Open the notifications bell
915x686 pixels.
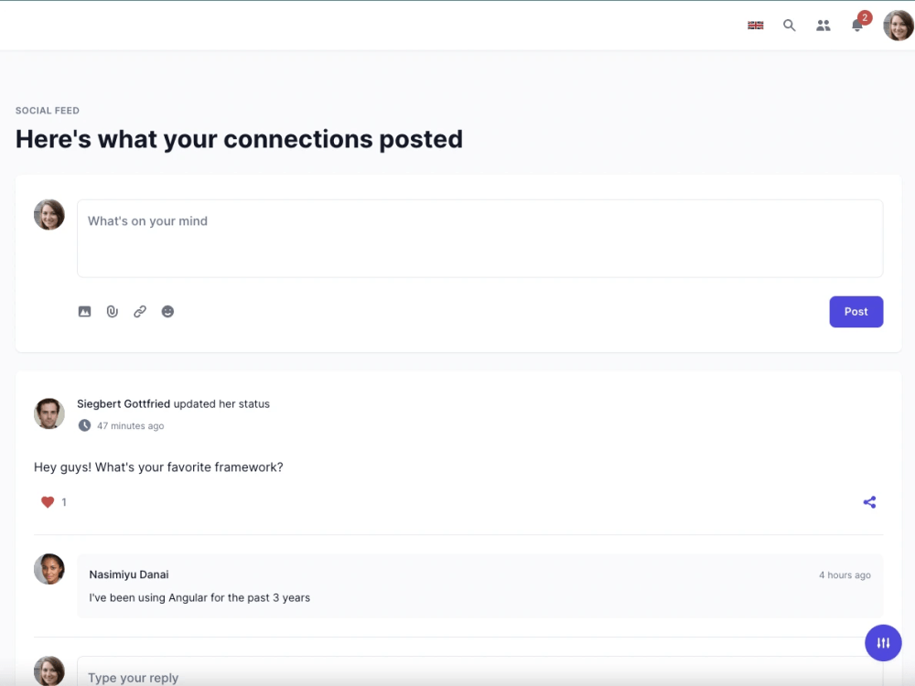click(857, 25)
